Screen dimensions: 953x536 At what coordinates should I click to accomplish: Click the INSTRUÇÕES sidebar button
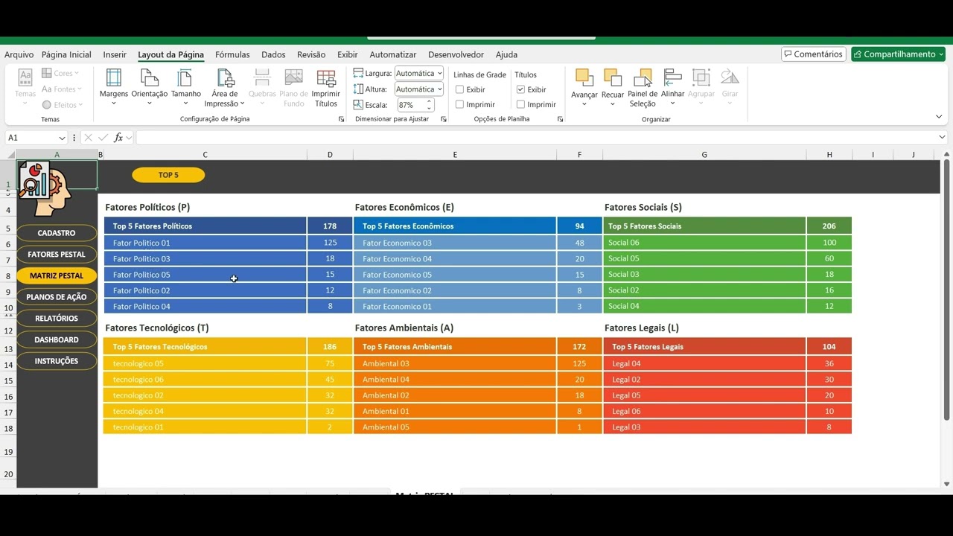(x=57, y=361)
